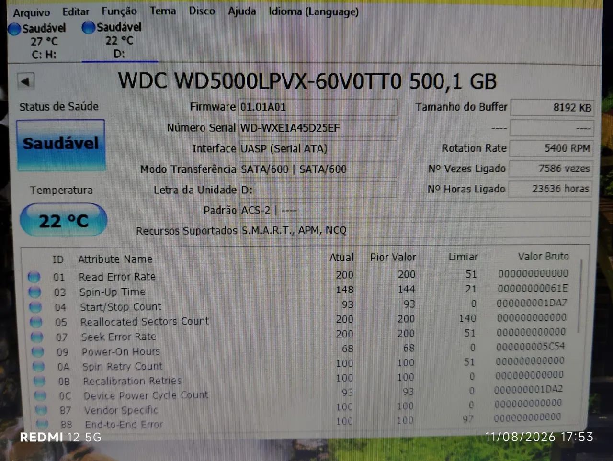
Task: Click the Nº Horas Ligado value 23636 horas
Action: point(549,189)
